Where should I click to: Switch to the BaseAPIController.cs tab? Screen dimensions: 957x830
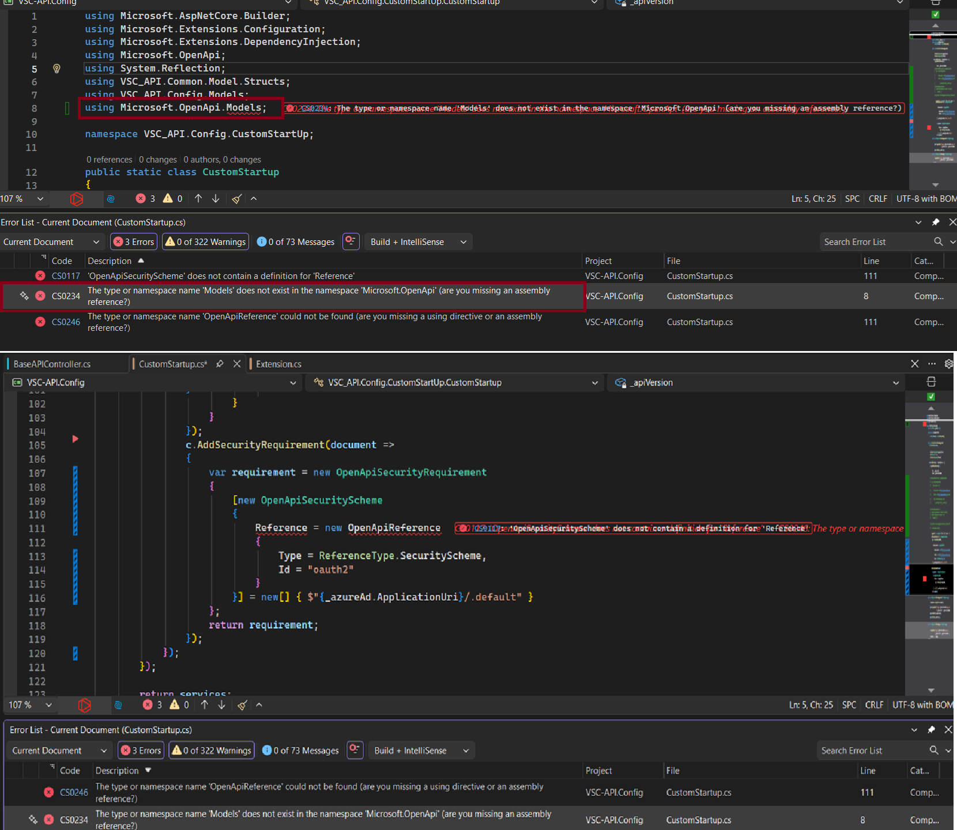[52, 364]
